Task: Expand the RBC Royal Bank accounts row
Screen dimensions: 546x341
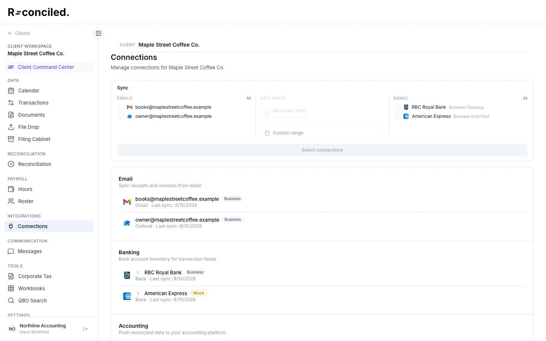Action: pyautogui.click(x=138, y=272)
